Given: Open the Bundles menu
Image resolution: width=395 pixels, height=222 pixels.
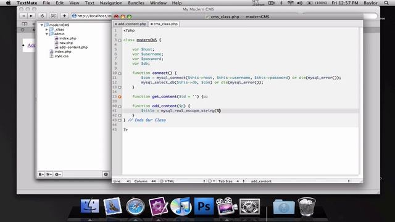Looking at the screenshot, I should [x=136, y=3].
